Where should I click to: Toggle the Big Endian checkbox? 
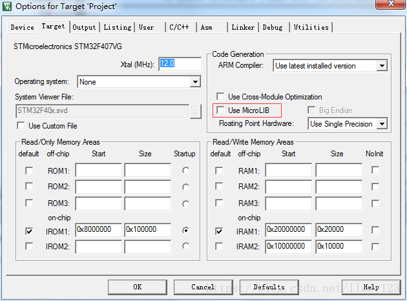(x=311, y=110)
